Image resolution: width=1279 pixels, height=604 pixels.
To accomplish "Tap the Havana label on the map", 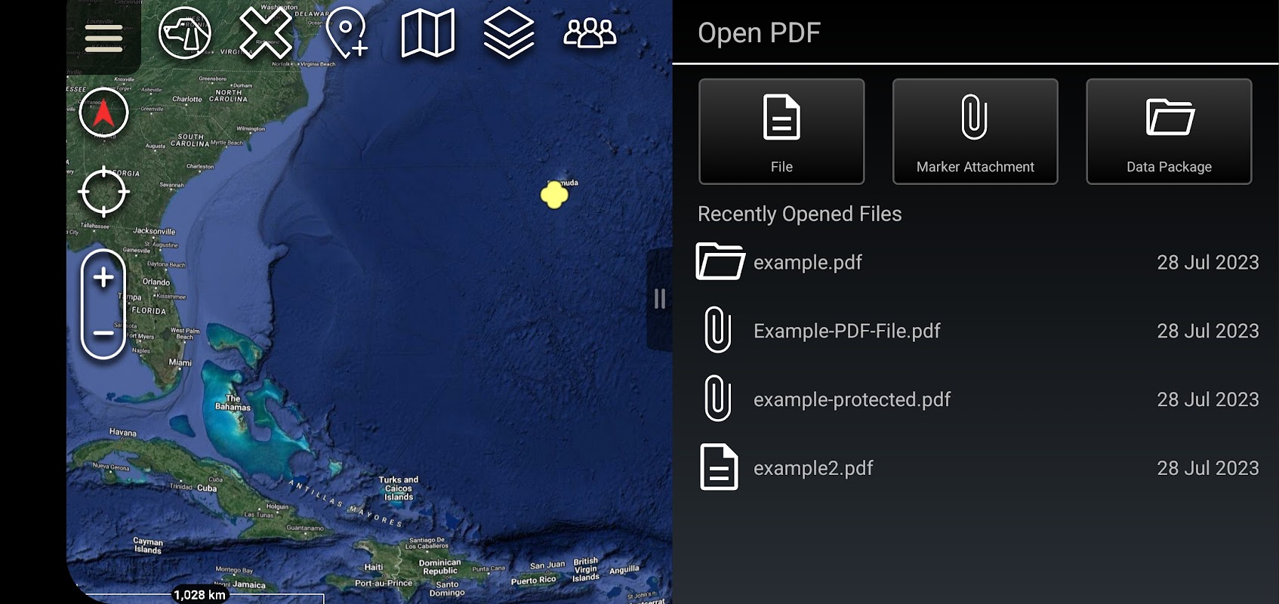I will (123, 433).
